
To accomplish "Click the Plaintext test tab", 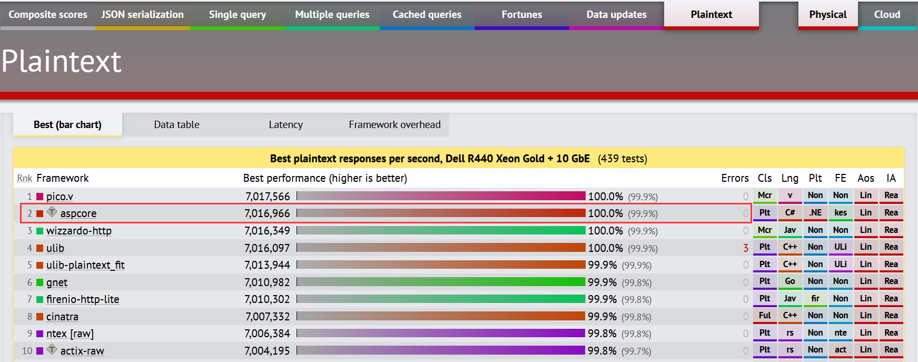I will (712, 14).
